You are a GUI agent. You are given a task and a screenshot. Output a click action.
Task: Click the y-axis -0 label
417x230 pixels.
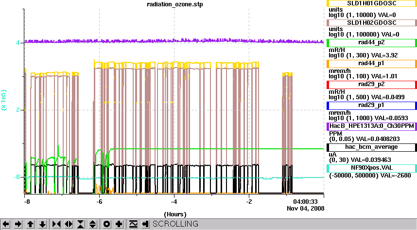[17, 177]
